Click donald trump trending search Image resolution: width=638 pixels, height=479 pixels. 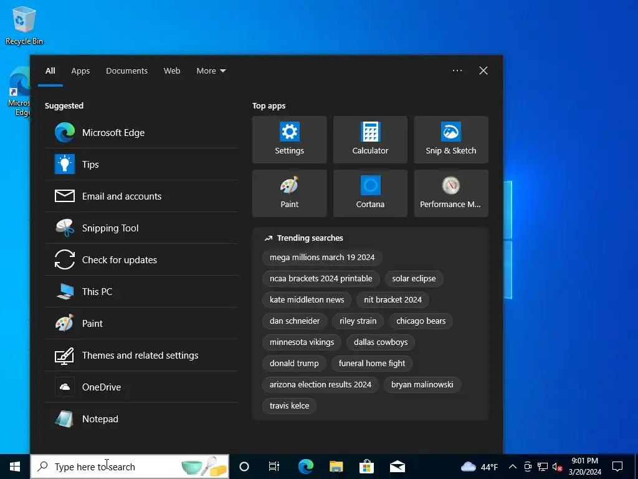[294, 364]
